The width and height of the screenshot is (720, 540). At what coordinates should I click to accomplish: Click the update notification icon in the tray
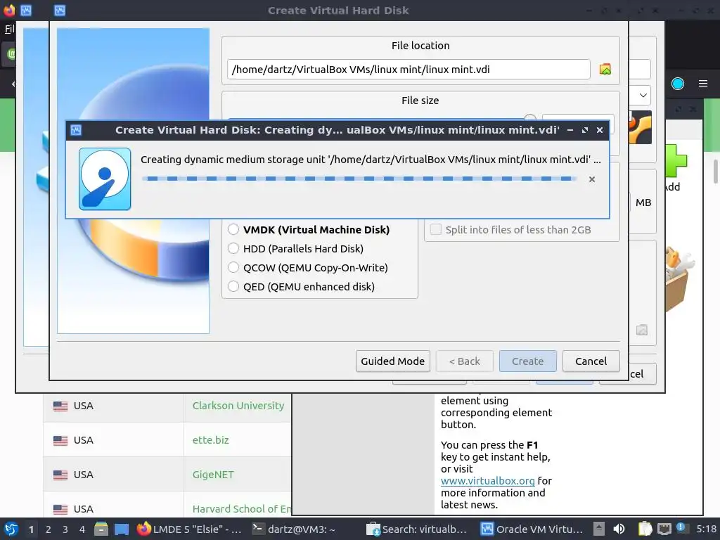click(x=681, y=528)
